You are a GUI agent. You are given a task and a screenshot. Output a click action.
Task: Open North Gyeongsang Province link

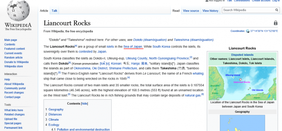169,58
